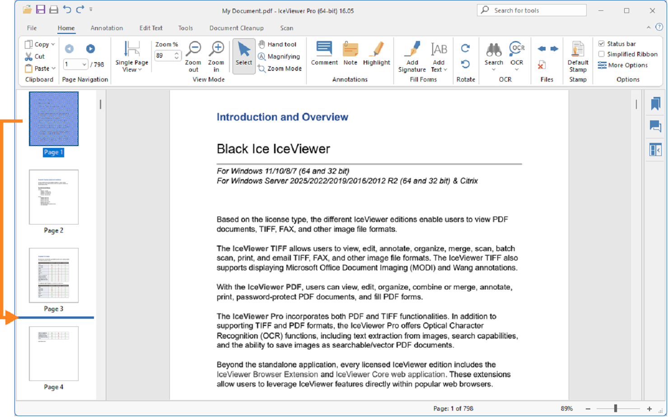The image size is (668, 417).
Task: Click the blue left arrow in Files group
Action: tap(542, 49)
